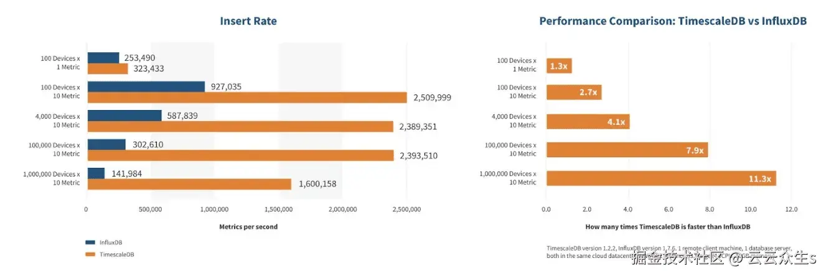Select the orange bar labeled 2,509,999
The image size is (826, 276).
(x=247, y=98)
